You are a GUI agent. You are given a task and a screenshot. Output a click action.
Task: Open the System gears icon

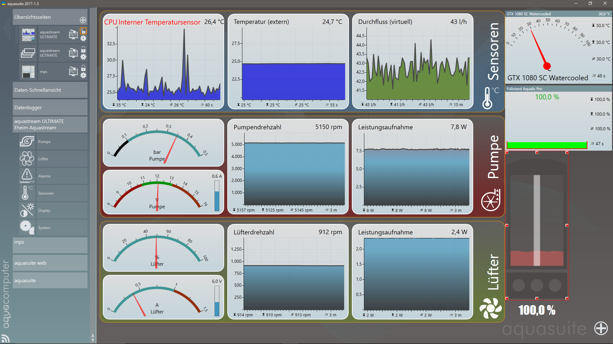pyautogui.click(x=27, y=227)
